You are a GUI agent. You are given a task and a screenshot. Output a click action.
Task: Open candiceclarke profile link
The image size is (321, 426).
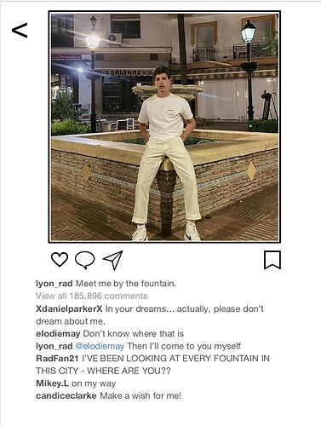coord(66,395)
